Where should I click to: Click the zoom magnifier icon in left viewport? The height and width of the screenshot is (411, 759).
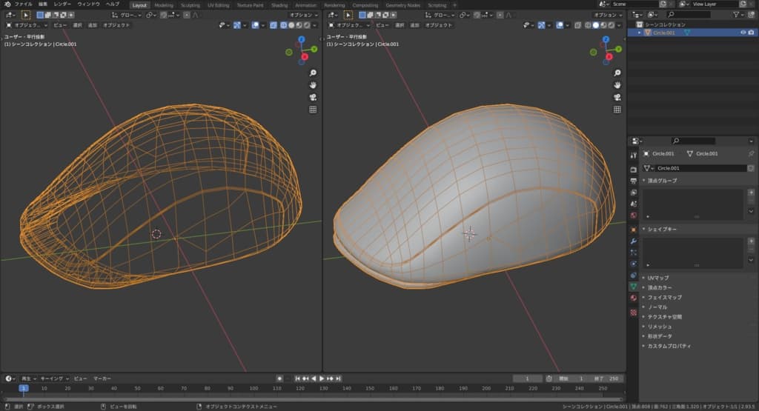point(313,73)
